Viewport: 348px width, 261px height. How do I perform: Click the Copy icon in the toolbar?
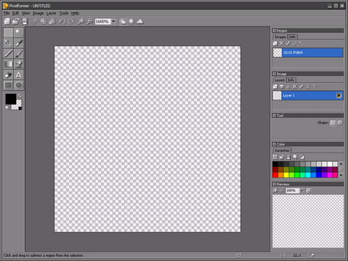pos(43,22)
